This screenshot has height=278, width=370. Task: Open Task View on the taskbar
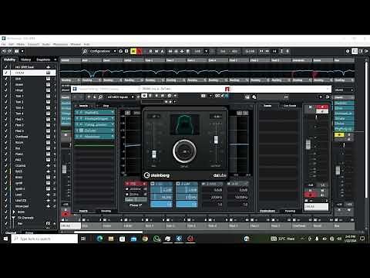pyautogui.click(x=83, y=239)
